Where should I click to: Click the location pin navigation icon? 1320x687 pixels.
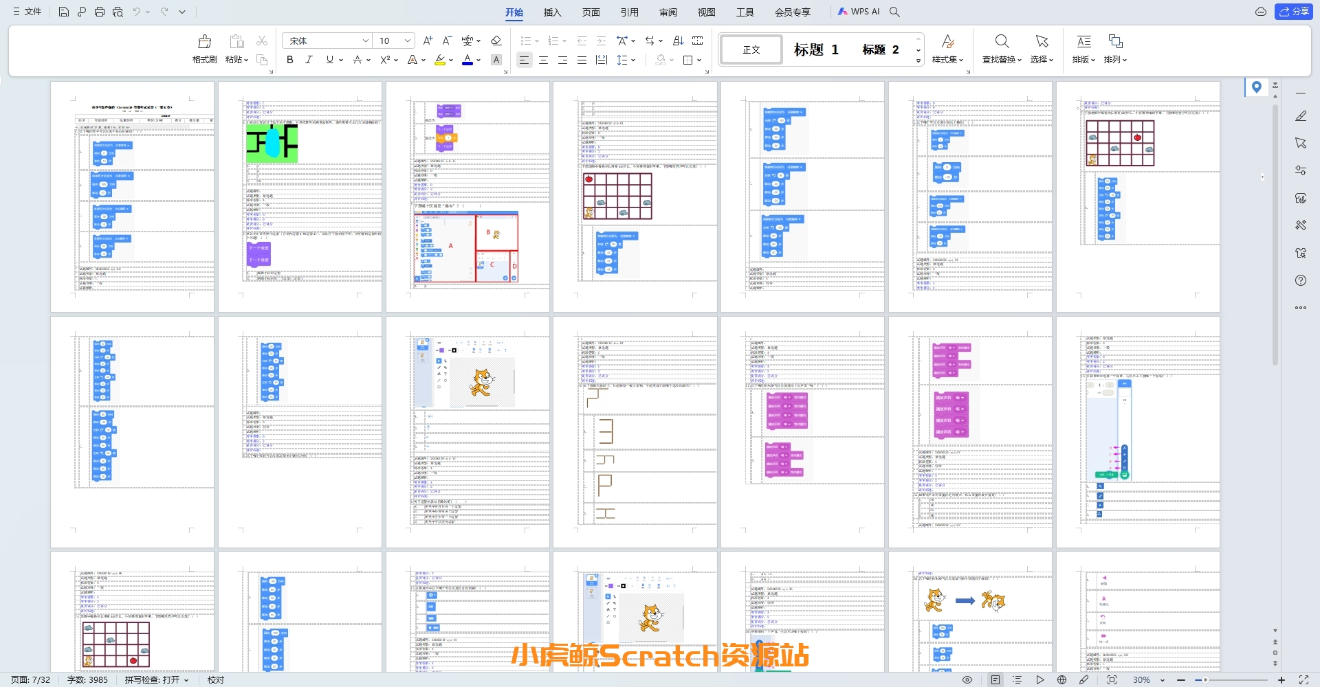tap(1257, 87)
